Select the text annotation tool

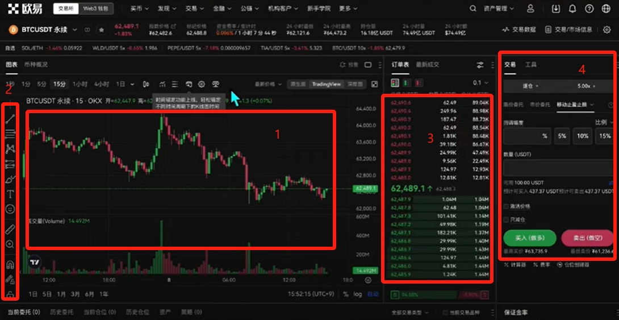pyautogui.click(x=11, y=194)
